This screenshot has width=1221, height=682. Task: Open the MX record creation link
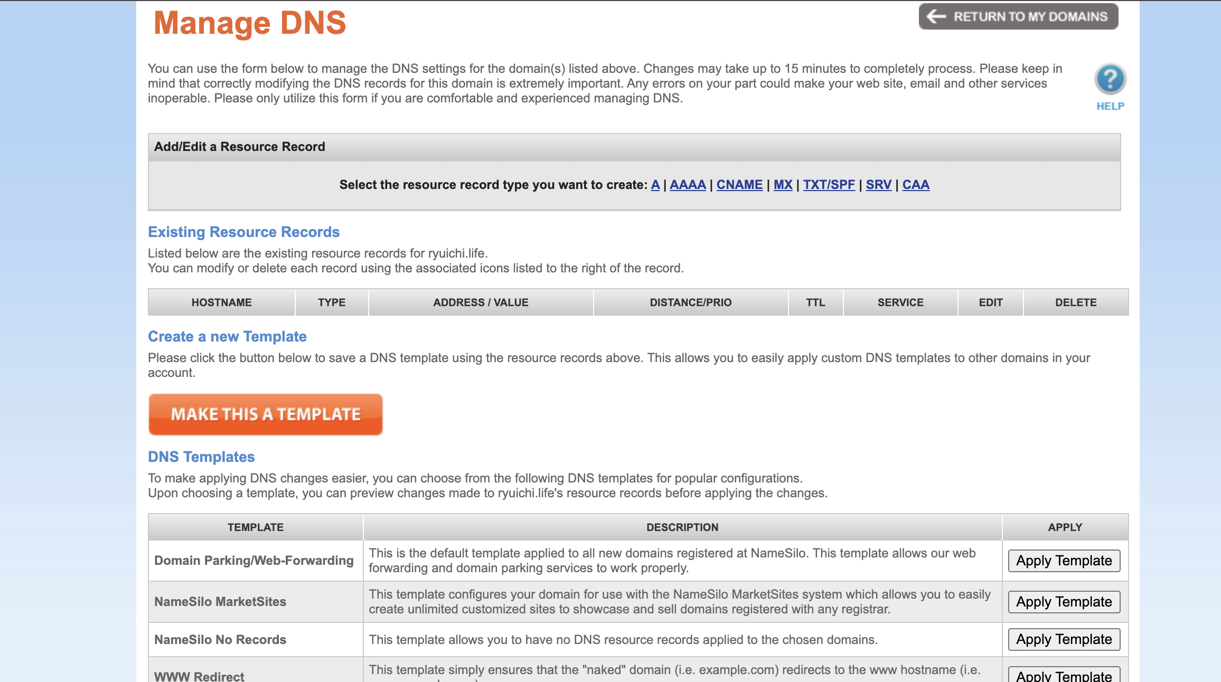tap(783, 185)
